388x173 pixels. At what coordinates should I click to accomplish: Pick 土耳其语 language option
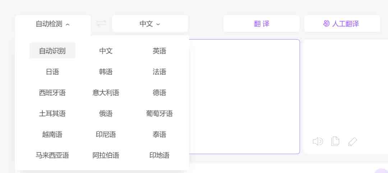pyautogui.click(x=52, y=114)
